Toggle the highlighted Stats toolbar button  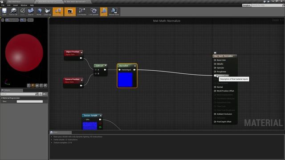pos(104,12)
